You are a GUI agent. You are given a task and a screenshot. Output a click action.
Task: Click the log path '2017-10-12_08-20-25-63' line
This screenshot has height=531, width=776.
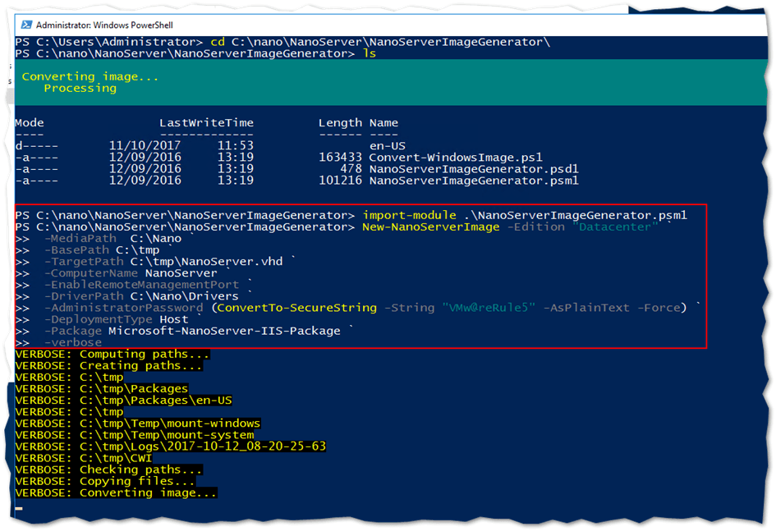coord(171,447)
